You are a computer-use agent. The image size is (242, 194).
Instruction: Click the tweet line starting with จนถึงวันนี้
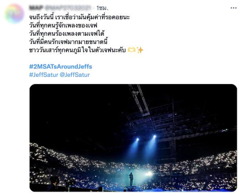coord(79,17)
